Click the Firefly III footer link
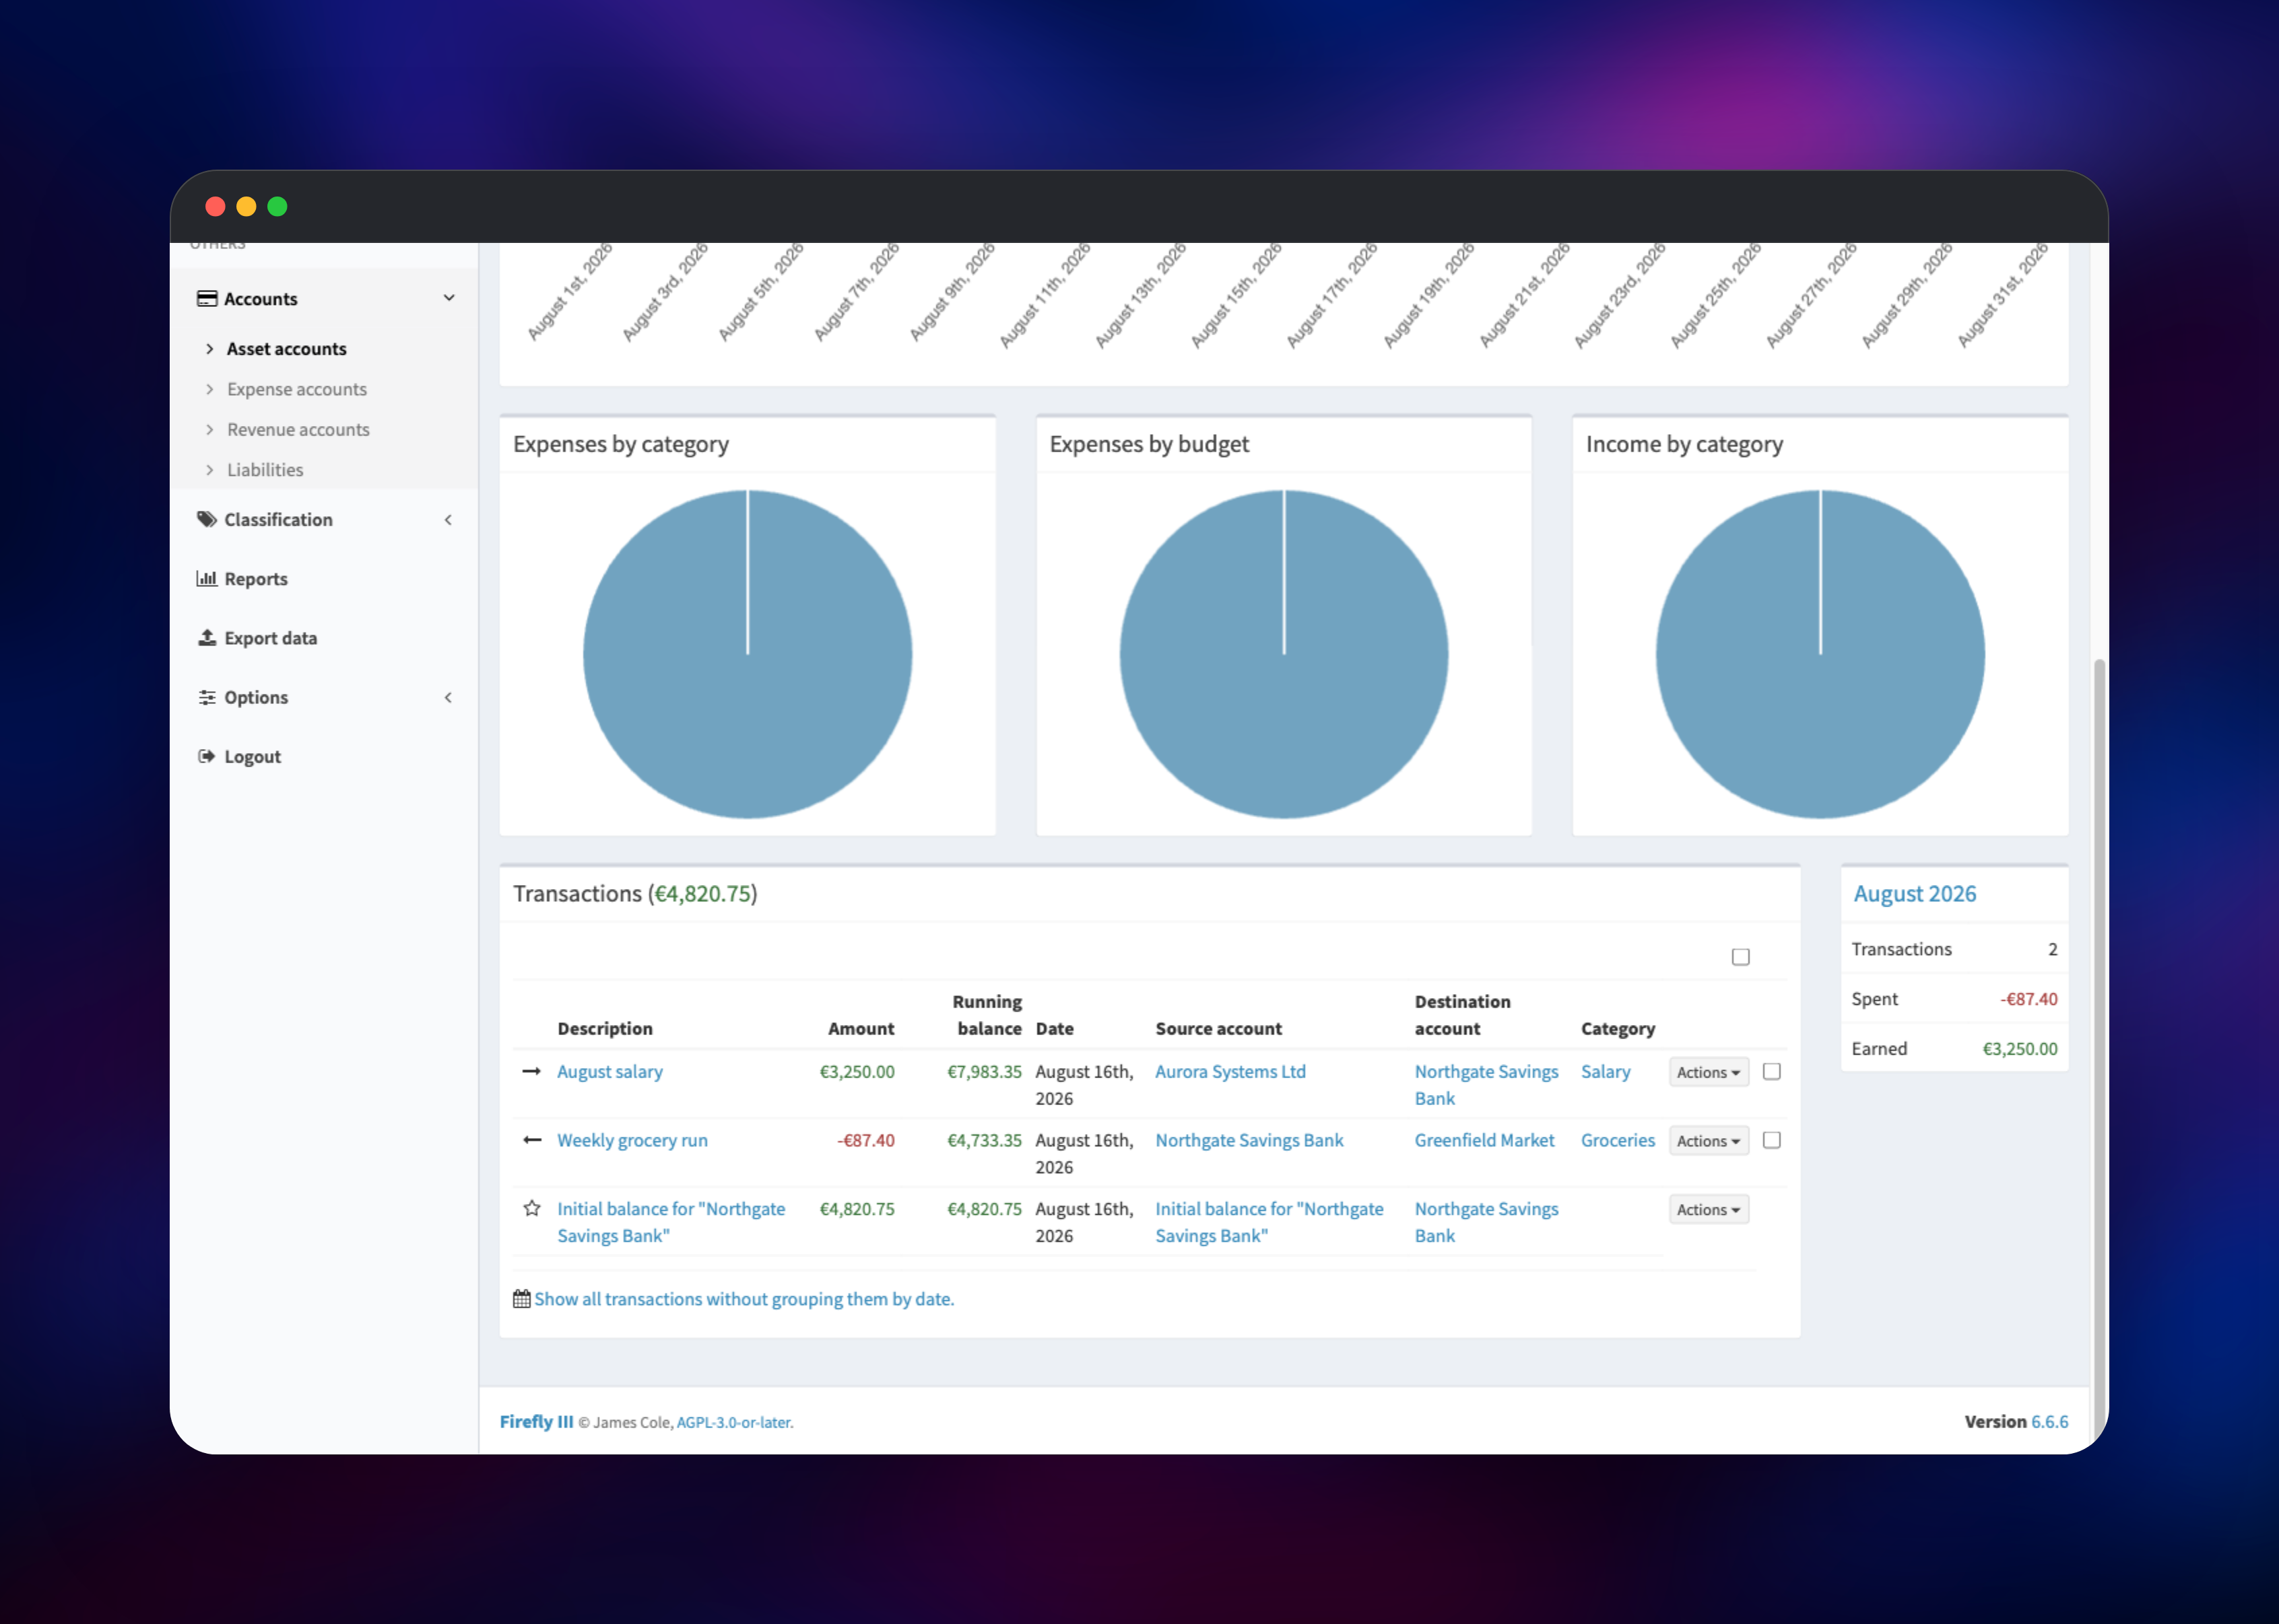 click(x=536, y=1422)
